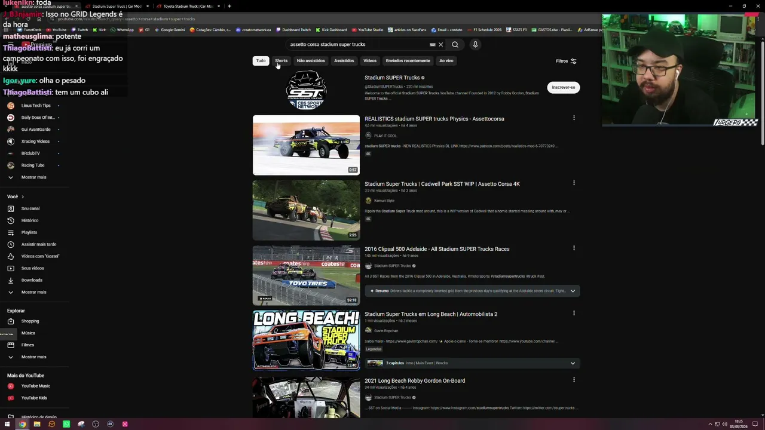765x430 pixels.
Task: Select the Assistidos filter chip
Action: 344,60
